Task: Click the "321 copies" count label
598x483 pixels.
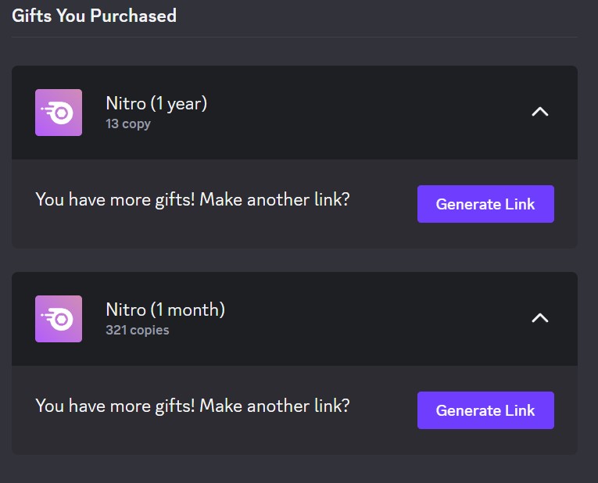Action: (x=137, y=330)
